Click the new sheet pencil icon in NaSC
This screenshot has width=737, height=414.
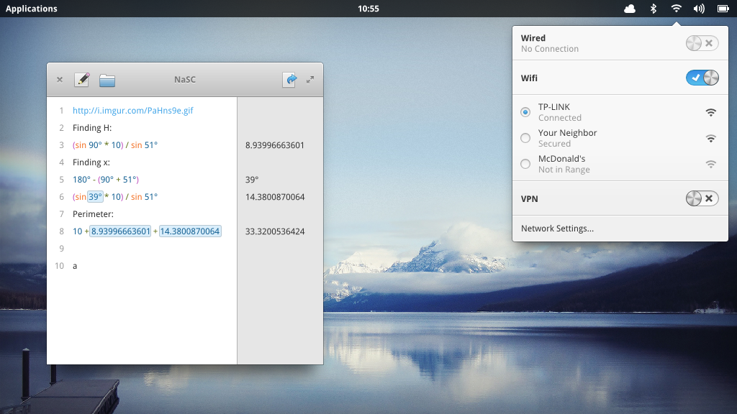click(x=81, y=80)
